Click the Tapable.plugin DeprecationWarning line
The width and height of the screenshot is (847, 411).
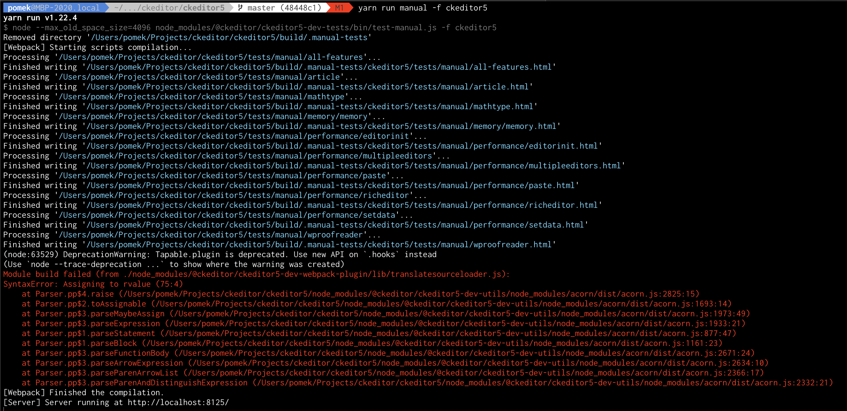pyautogui.click(x=220, y=254)
